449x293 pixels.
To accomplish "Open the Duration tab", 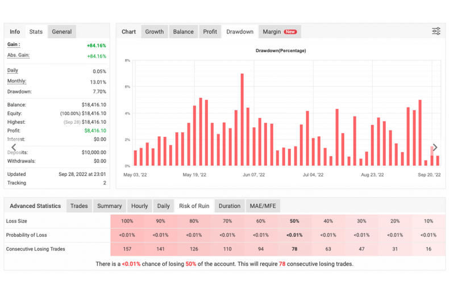I will click(x=230, y=206).
